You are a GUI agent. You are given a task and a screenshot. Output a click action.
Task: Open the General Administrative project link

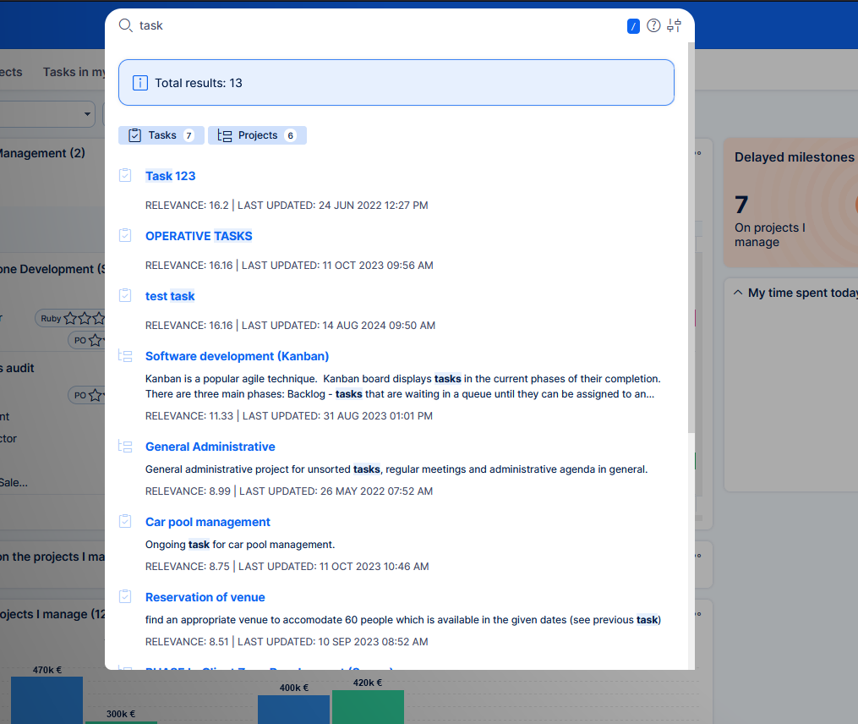(x=210, y=447)
